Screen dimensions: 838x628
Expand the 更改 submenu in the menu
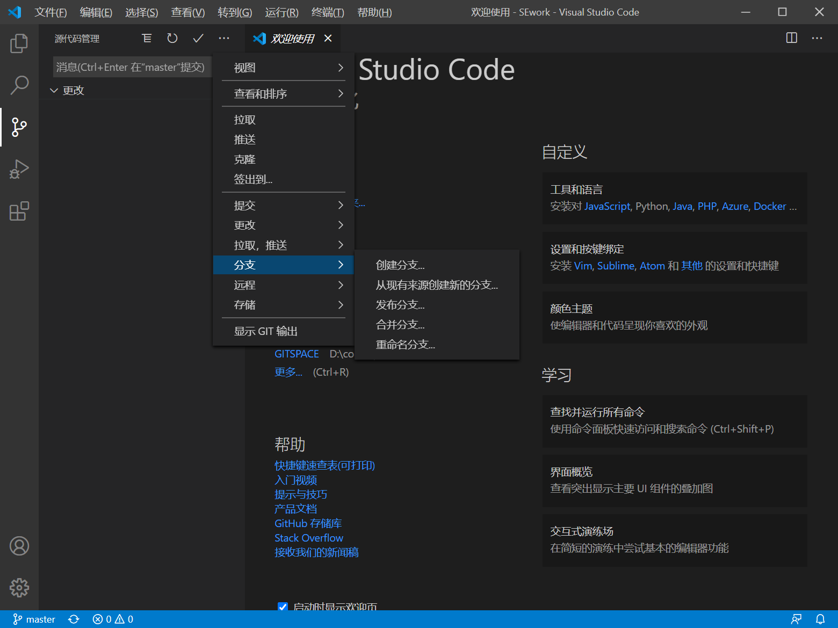(x=284, y=225)
